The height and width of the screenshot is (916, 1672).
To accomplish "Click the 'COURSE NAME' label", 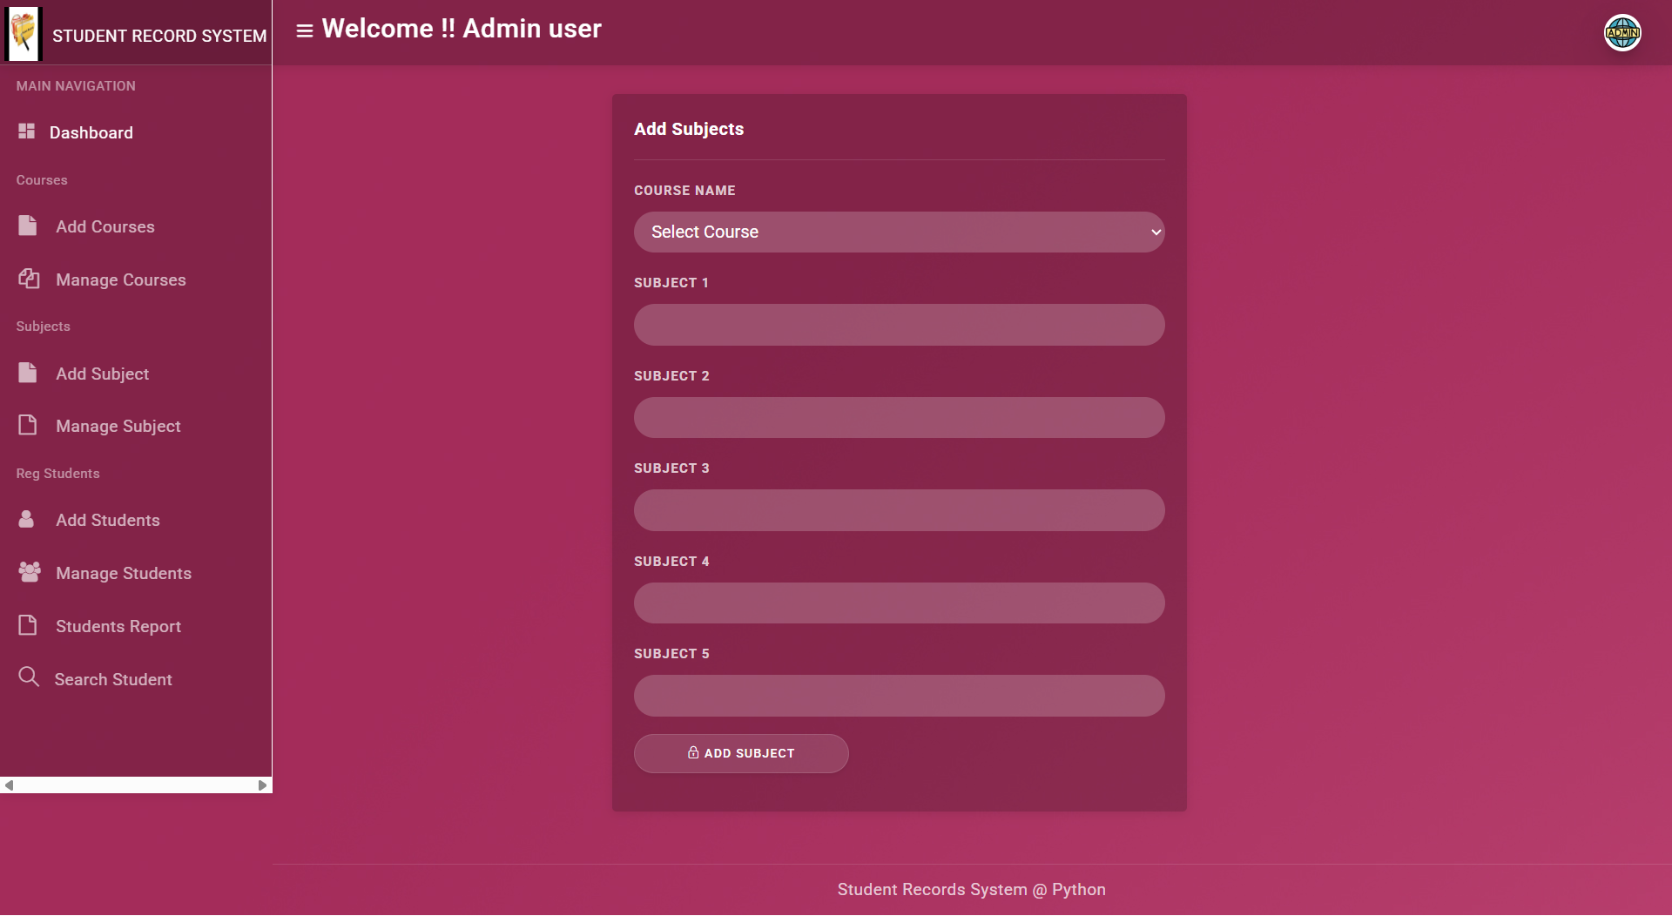I will (x=684, y=191).
